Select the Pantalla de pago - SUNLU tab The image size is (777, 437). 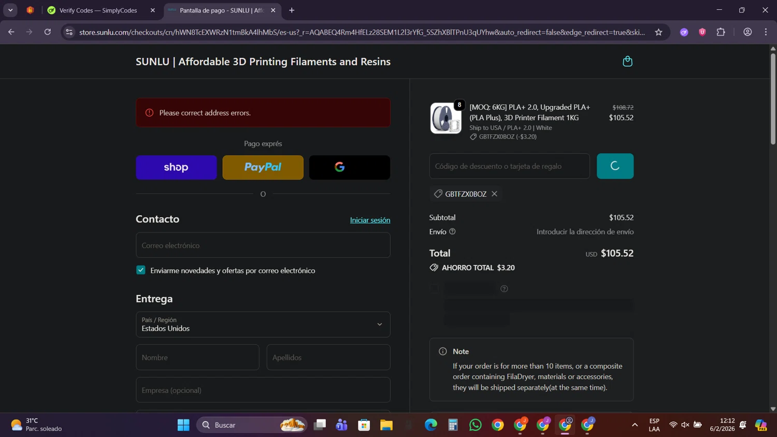pos(223,10)
